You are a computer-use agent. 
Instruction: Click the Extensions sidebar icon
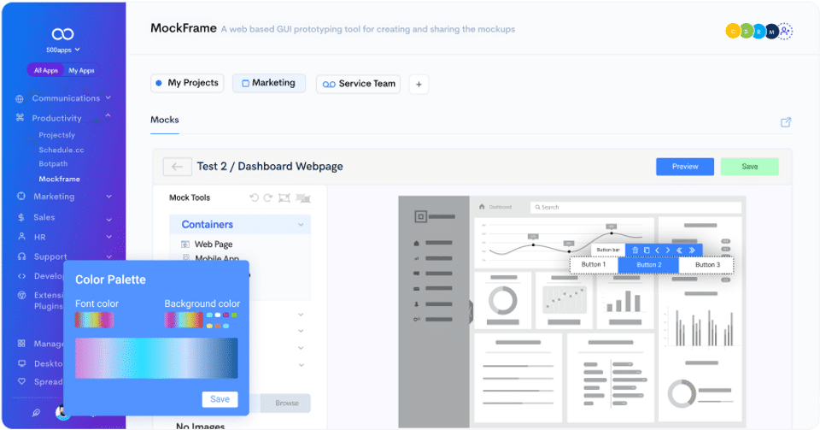click(21, 295)
